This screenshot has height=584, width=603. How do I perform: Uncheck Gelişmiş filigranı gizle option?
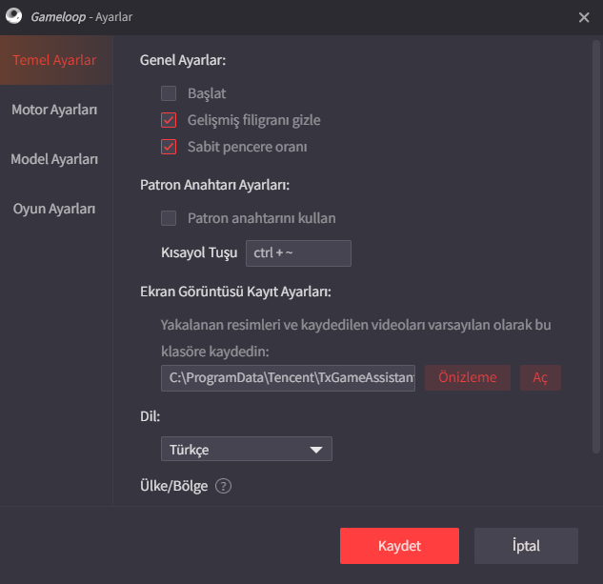pyautogui.click(x=169, y=120)
